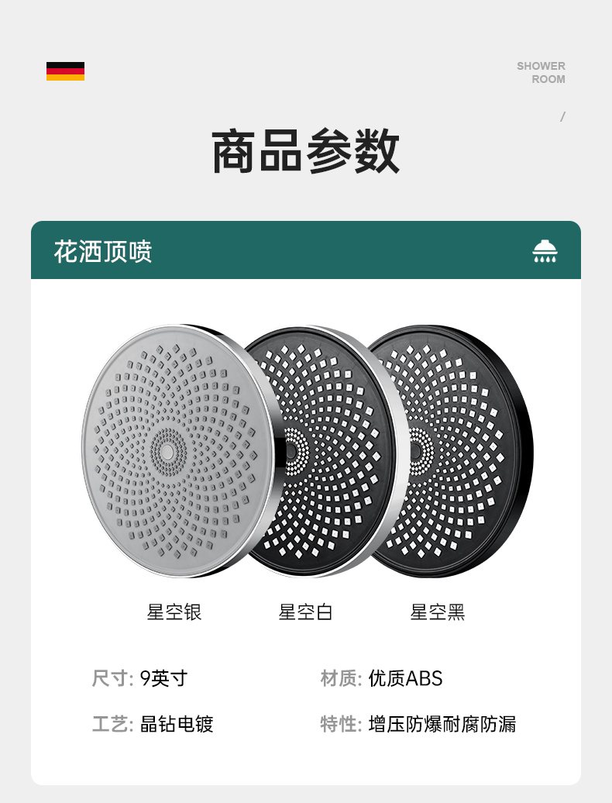Screen dimensions: 612x803
Task: Click the 商品参数 main heading
Action: tap(305, 152)
